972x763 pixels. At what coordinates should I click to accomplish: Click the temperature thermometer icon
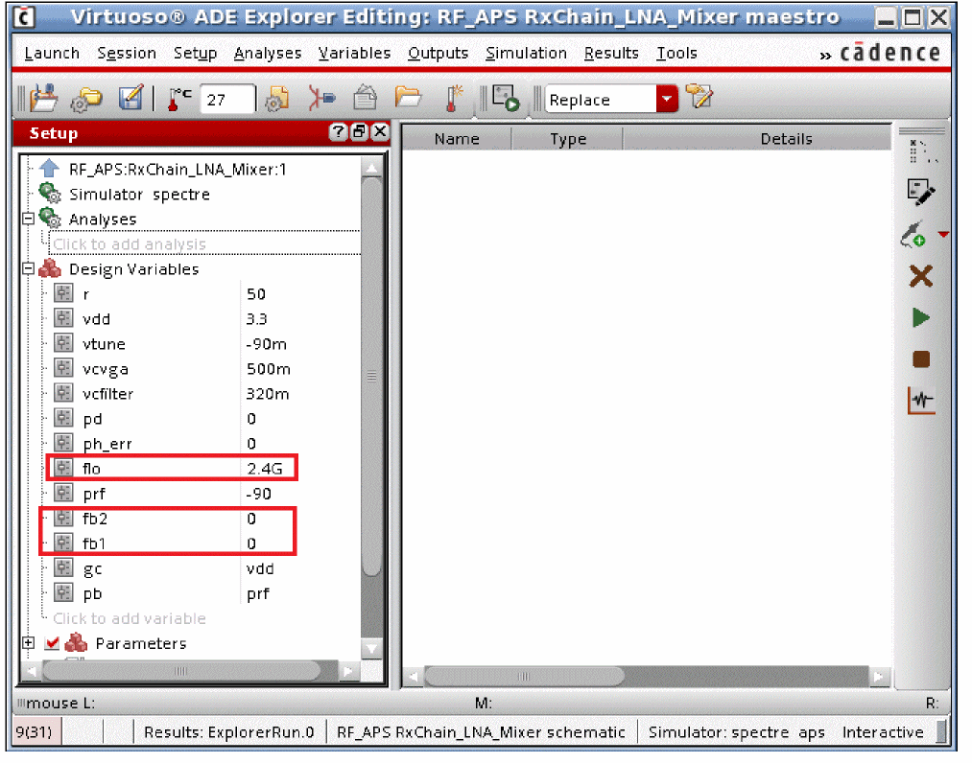178,99
